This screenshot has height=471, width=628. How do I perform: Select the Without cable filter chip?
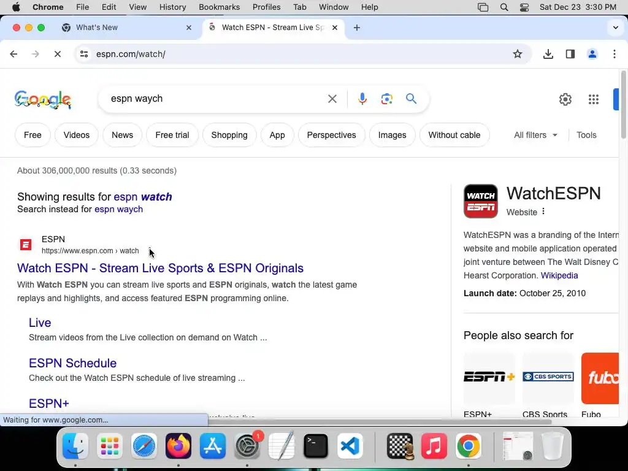tap(454, 135)
